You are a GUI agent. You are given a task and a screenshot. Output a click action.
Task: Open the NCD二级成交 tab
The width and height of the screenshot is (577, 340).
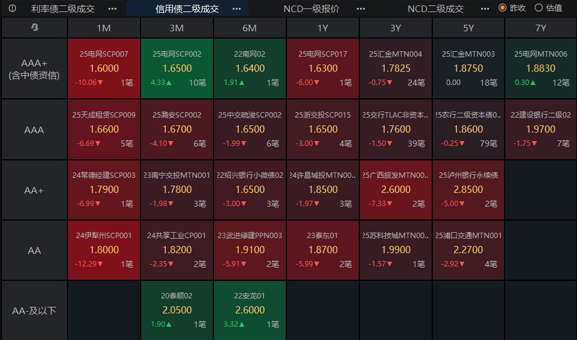pos(436,8)
